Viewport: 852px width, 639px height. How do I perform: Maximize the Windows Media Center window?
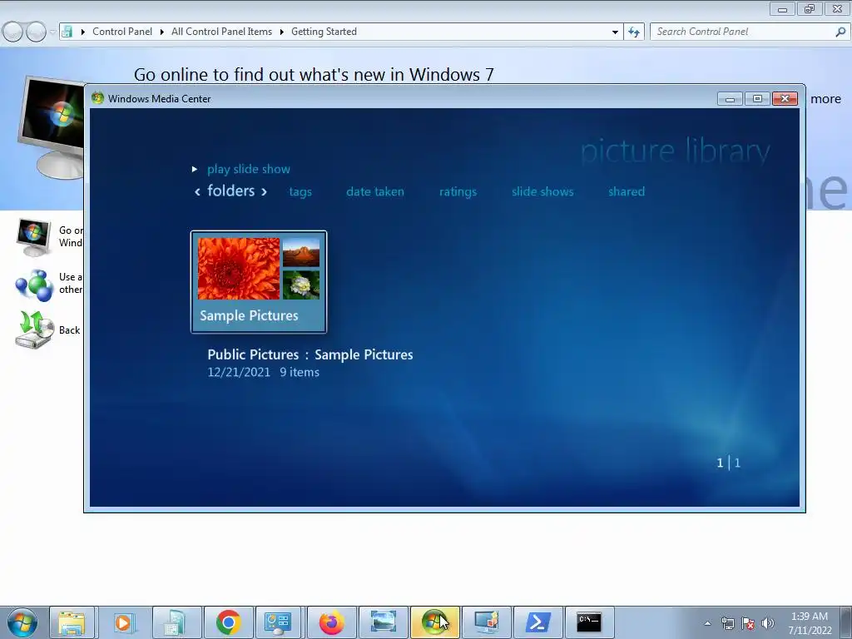757,99
